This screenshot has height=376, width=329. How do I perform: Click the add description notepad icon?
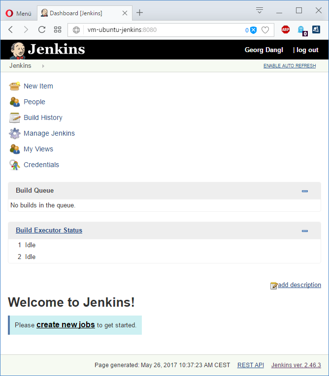(274, 286)
